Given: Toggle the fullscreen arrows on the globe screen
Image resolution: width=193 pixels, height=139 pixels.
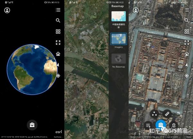Looking at the screenshot, I should [58, 43].
